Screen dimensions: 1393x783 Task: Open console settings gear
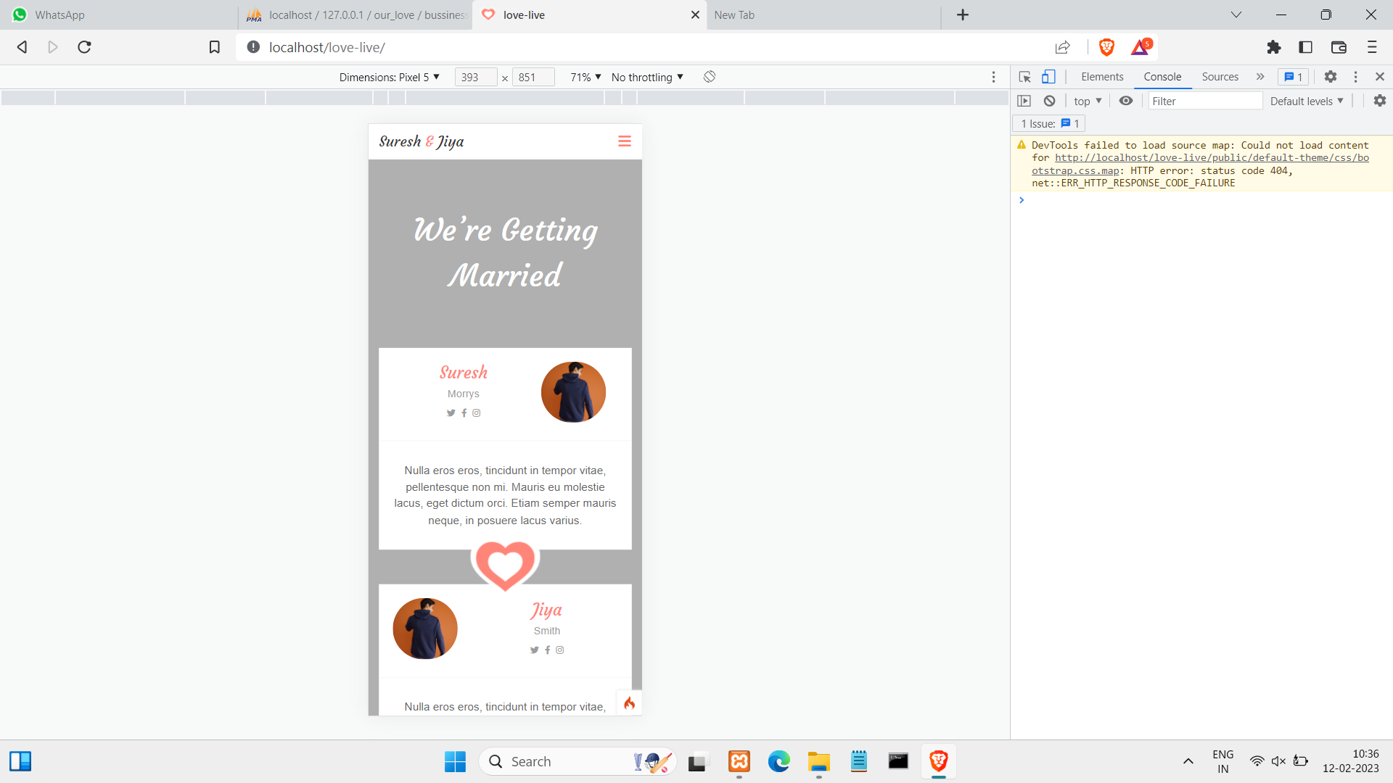coord(1380,101)
